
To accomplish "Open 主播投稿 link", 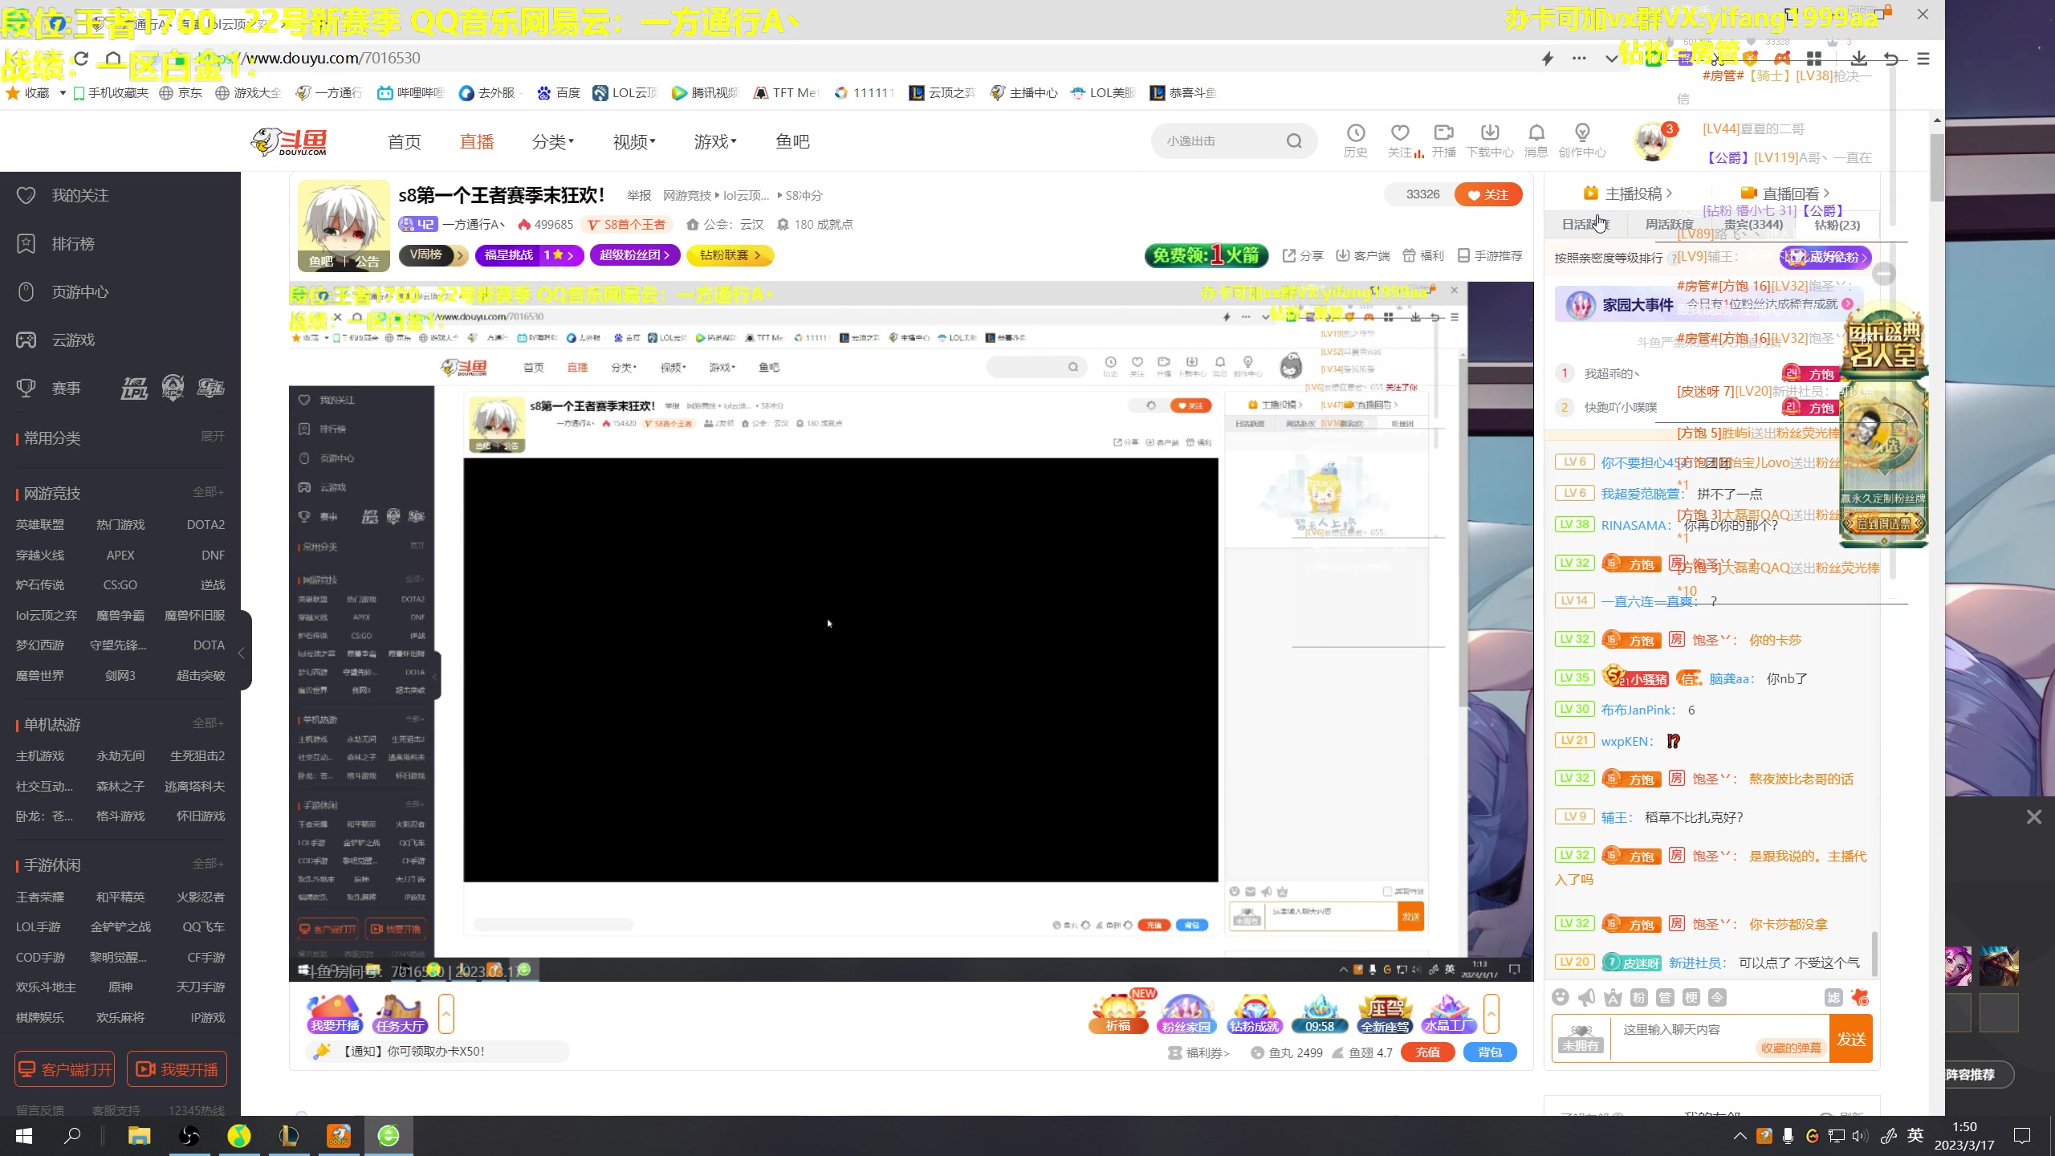I will click(1627, 193).
